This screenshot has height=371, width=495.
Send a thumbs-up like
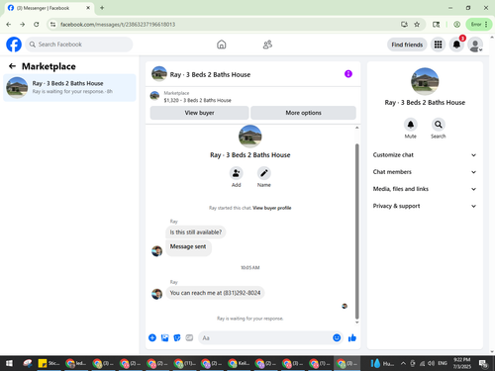(352, 337)
